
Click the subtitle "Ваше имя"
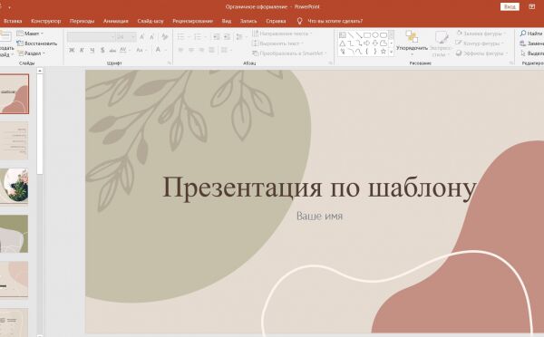pos(319,216)
